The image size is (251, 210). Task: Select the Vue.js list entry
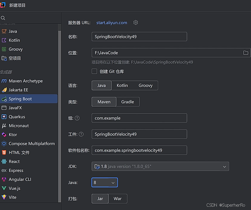(29, 188)
